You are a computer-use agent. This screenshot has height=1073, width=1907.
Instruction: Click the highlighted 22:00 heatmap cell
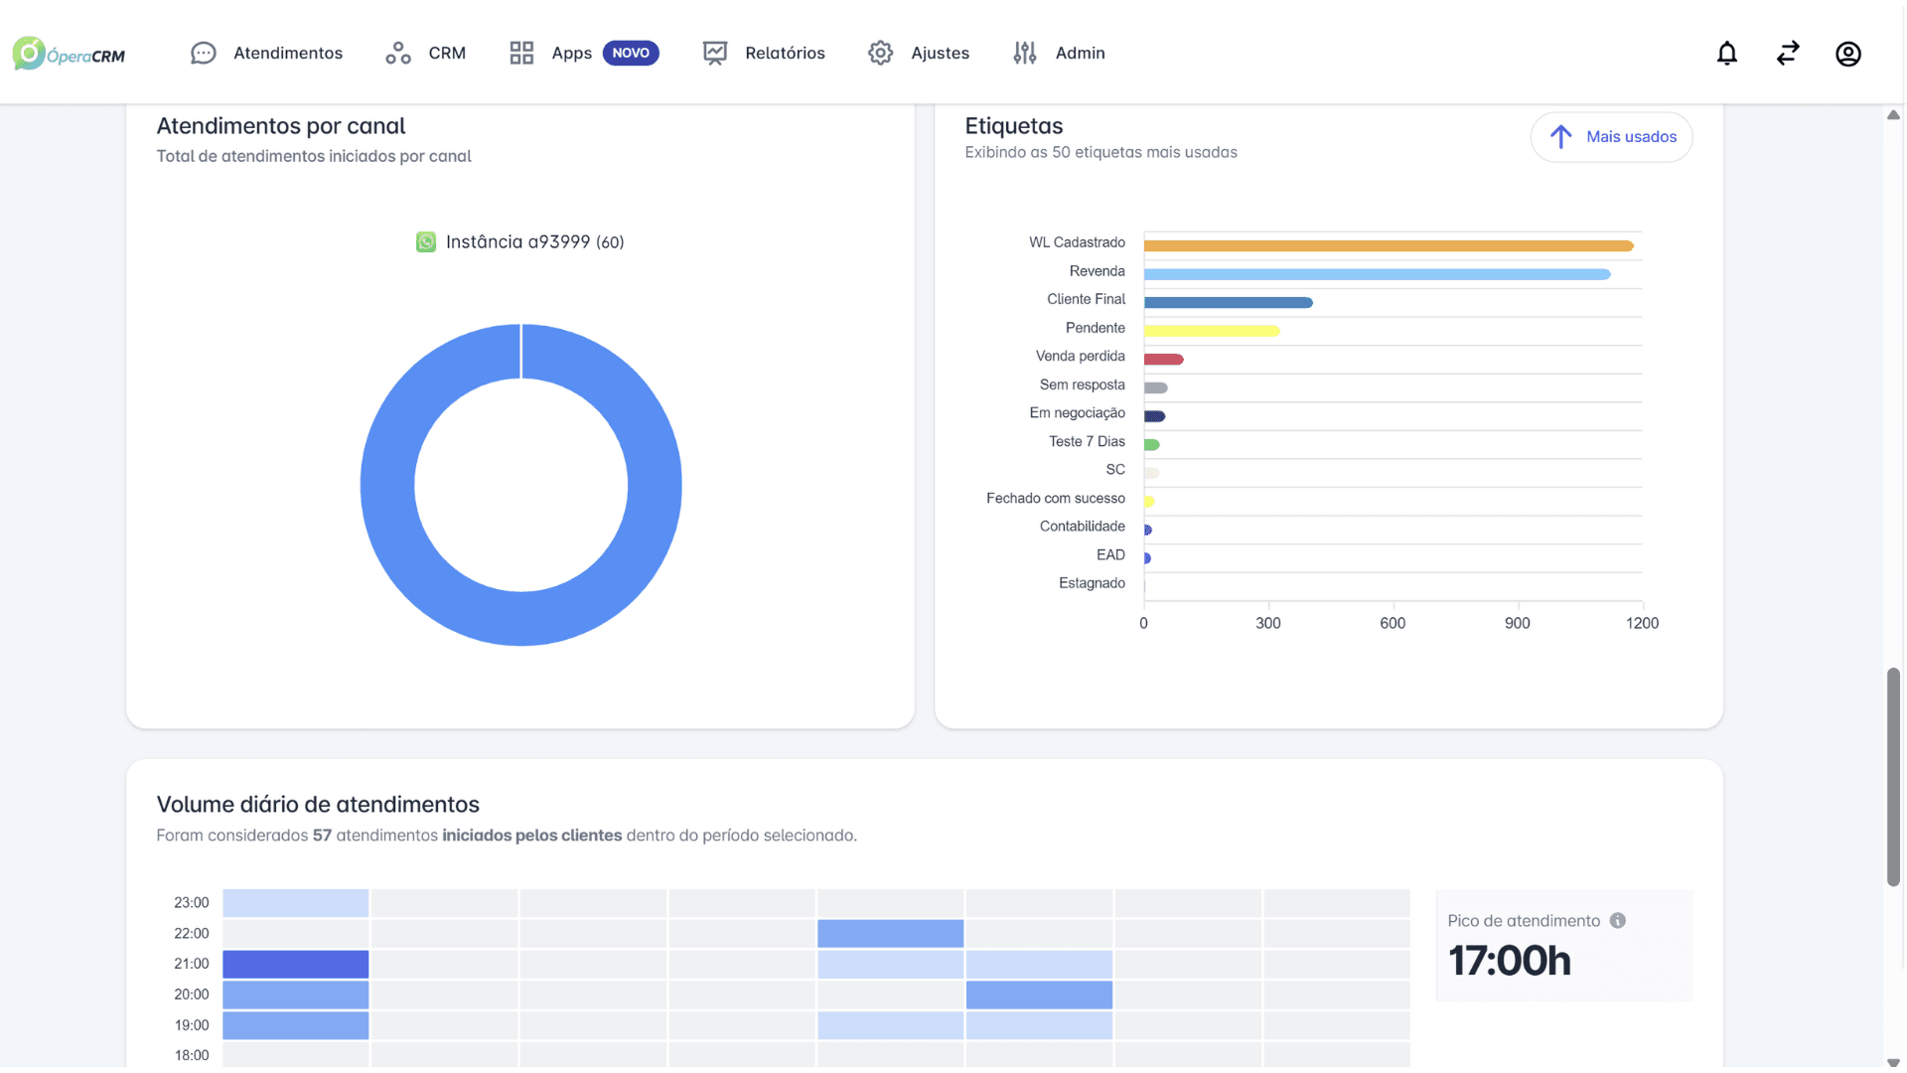click(891, 934)
